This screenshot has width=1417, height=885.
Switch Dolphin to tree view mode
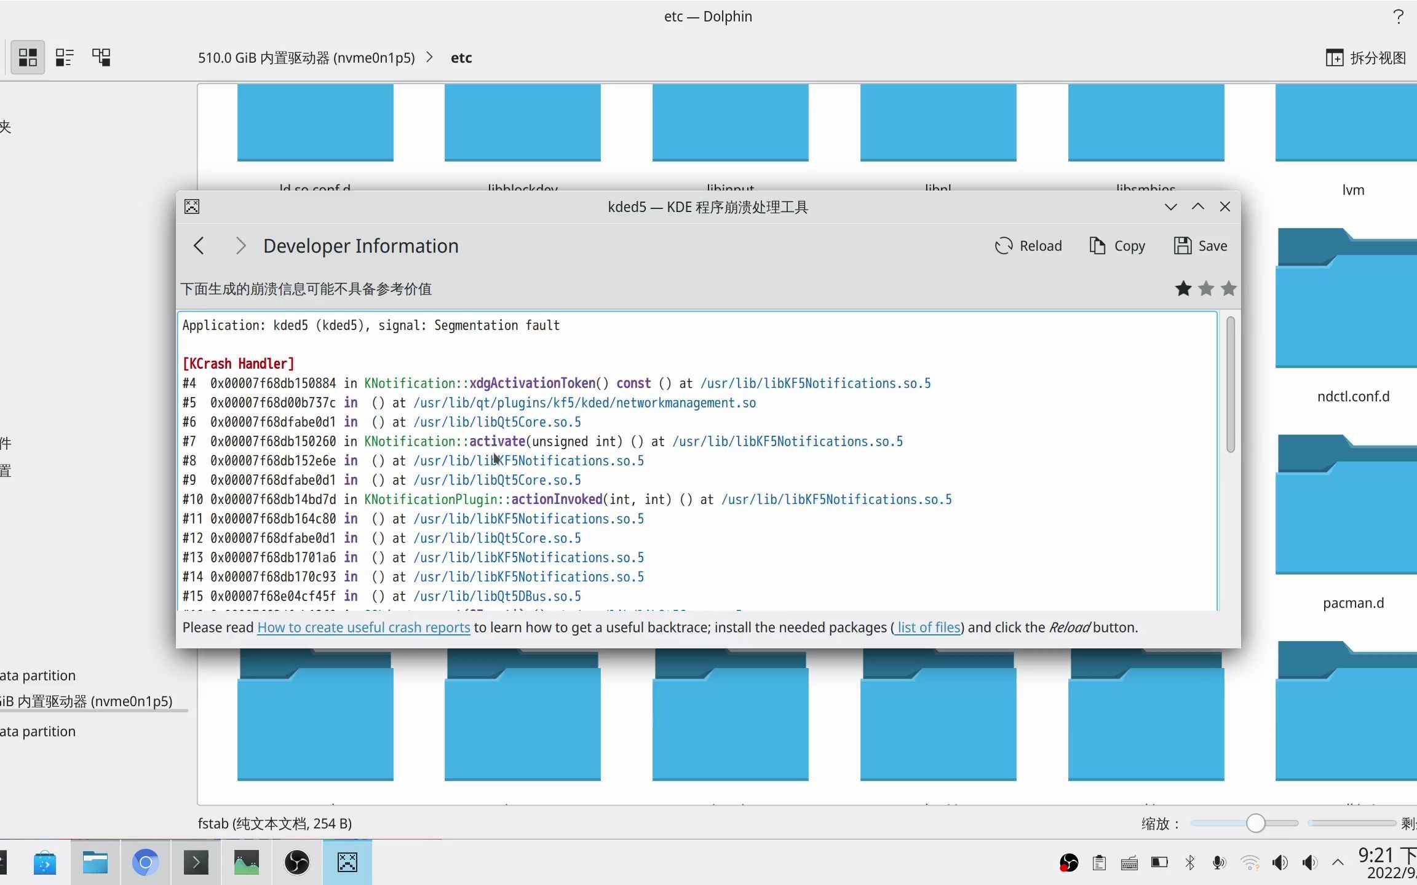coord(101,57)
